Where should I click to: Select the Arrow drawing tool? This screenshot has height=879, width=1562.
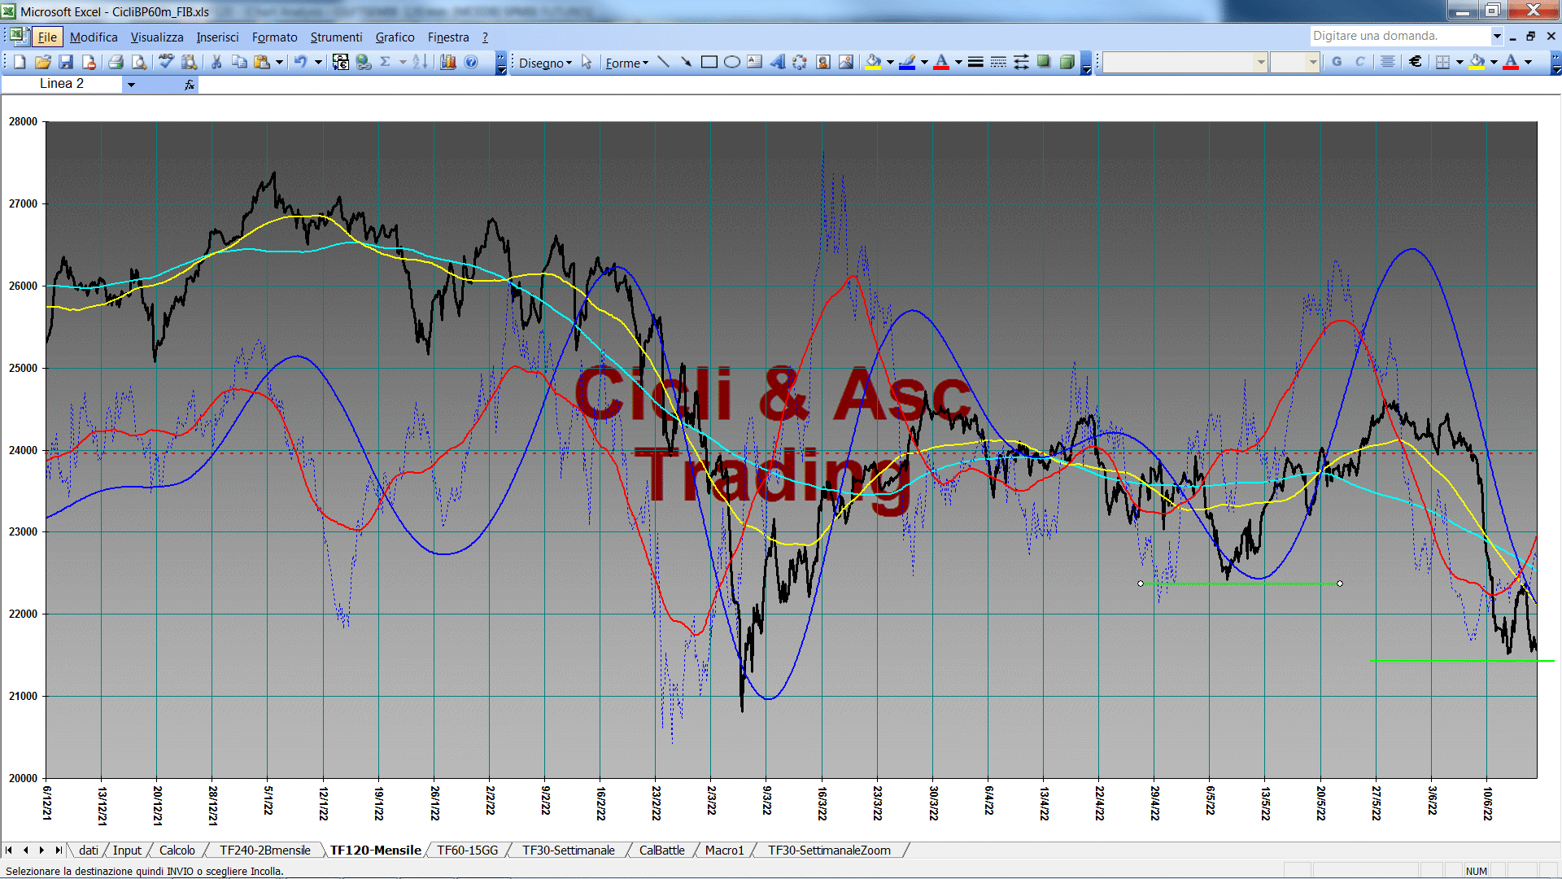coord(686,62)
